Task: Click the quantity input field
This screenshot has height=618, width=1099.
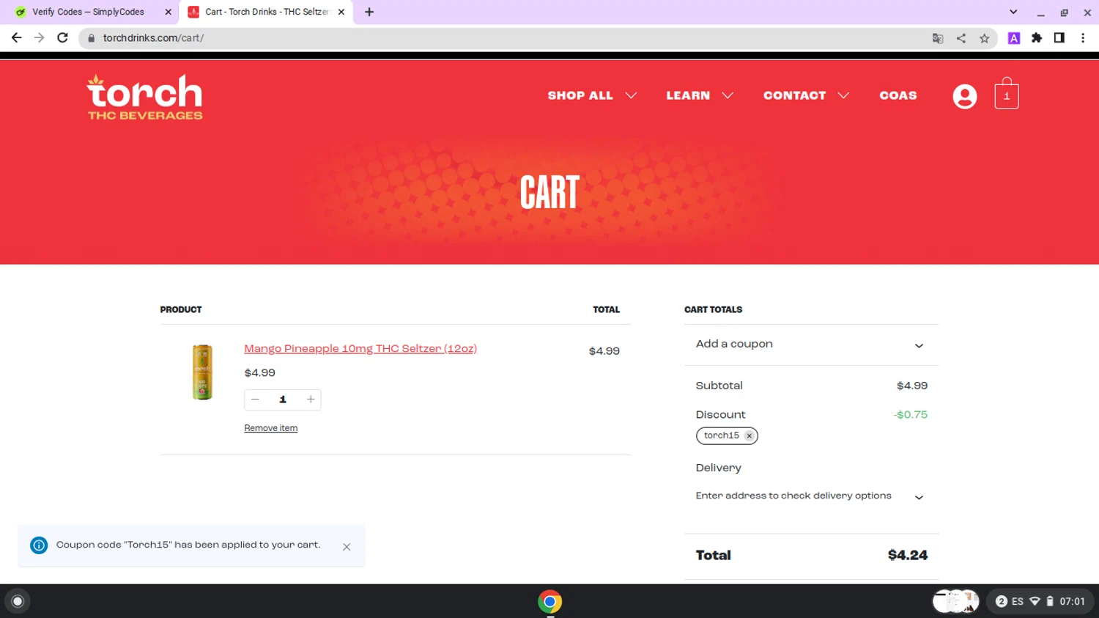Action: point(283,400)
